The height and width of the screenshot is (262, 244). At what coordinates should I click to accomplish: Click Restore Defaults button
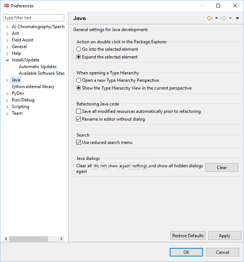[188, 236]
